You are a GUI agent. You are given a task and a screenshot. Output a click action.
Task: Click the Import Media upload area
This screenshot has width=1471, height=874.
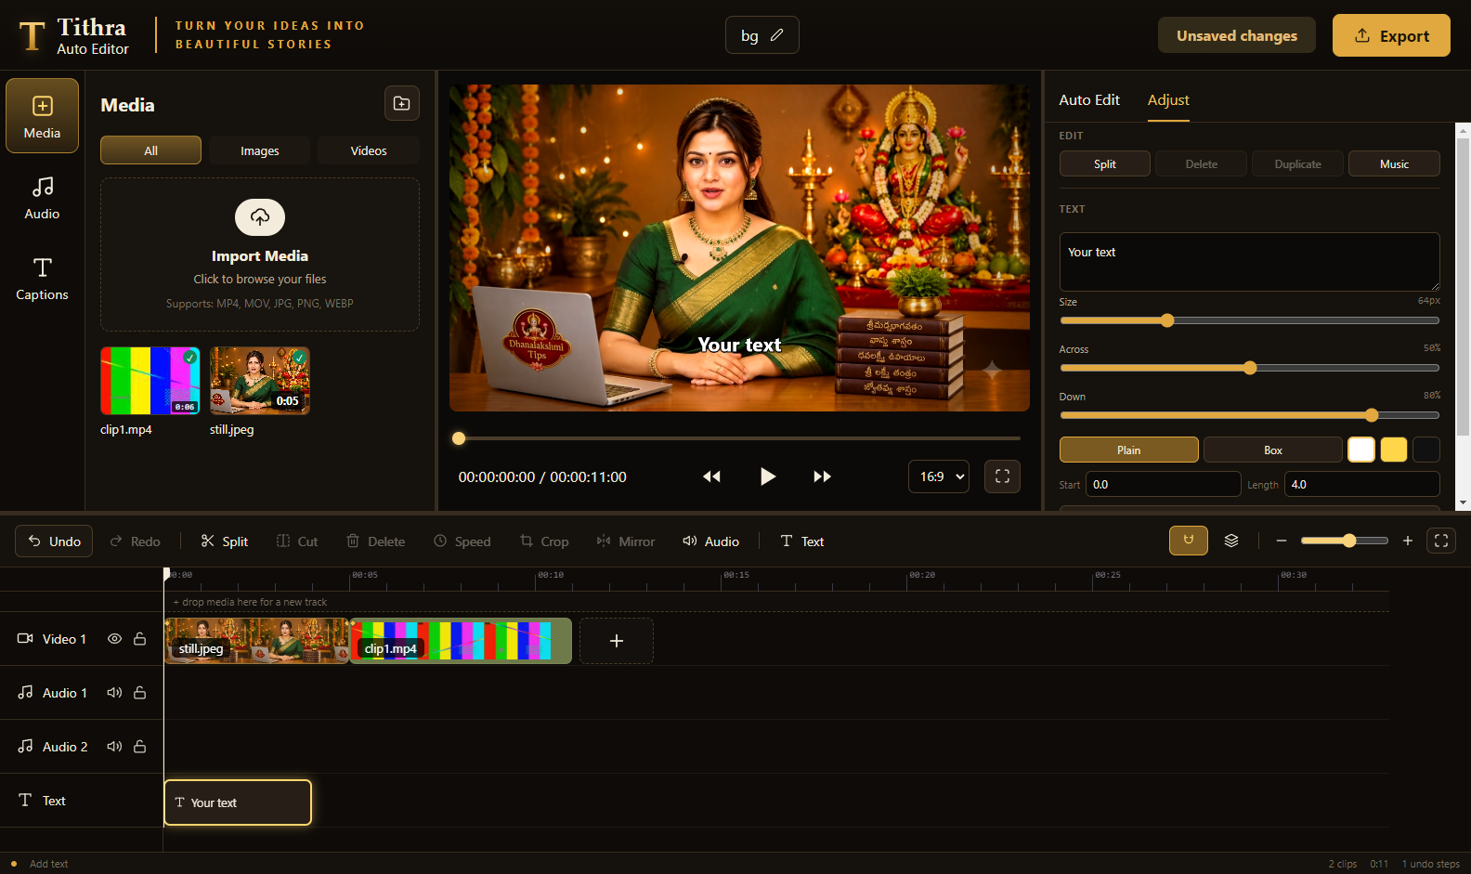260,254
